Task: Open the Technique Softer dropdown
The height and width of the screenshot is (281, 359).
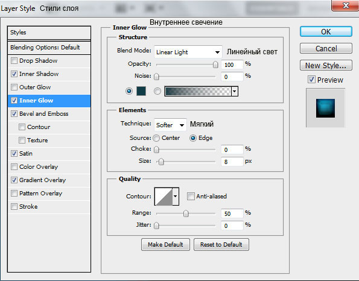Action: point(170,125)
